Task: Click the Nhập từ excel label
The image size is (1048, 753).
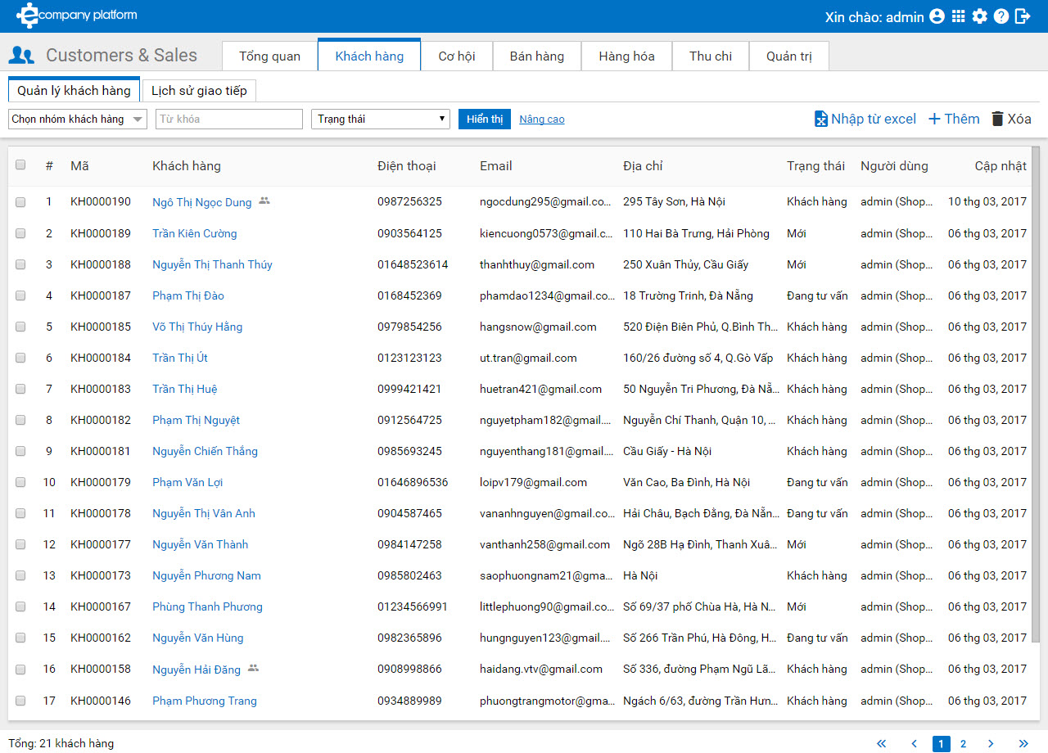Action: 874,119
